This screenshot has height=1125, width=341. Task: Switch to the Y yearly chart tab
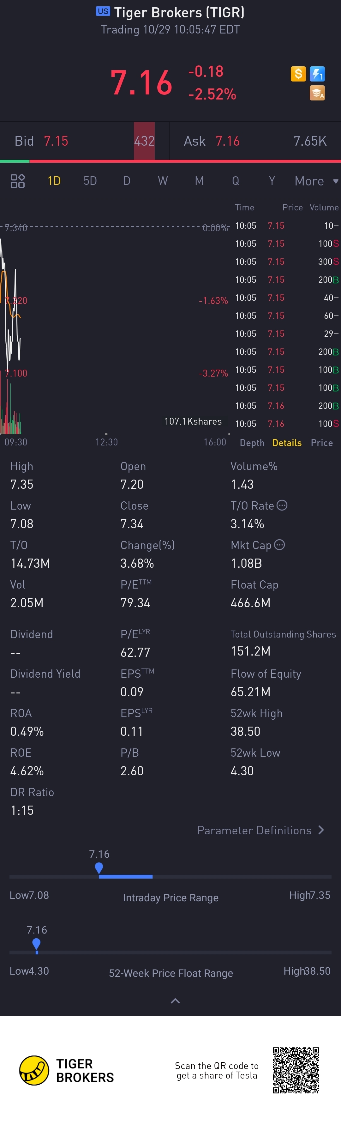tap(272, 181)
